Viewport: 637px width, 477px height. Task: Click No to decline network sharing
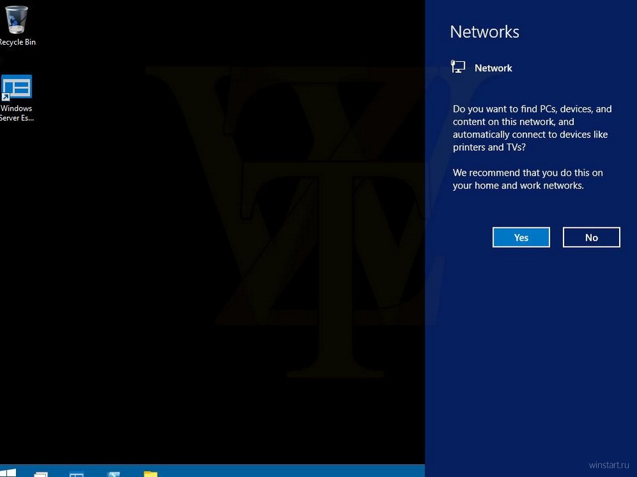(x=591, y=238)
